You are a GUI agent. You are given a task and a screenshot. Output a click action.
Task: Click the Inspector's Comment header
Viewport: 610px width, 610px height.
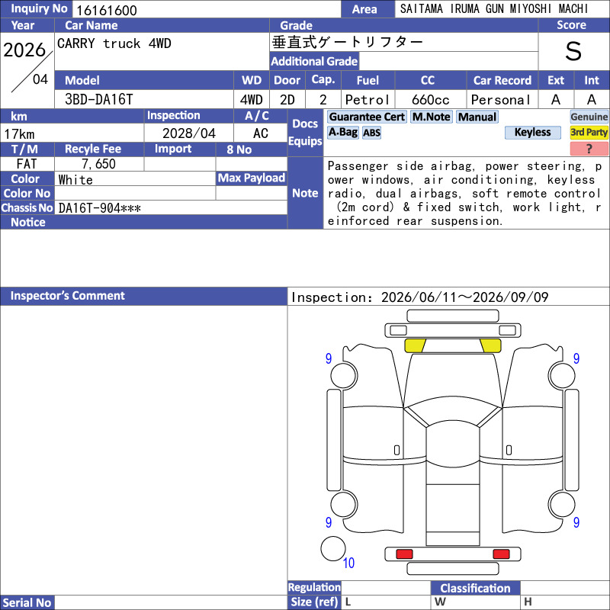(x=143, y=296)
